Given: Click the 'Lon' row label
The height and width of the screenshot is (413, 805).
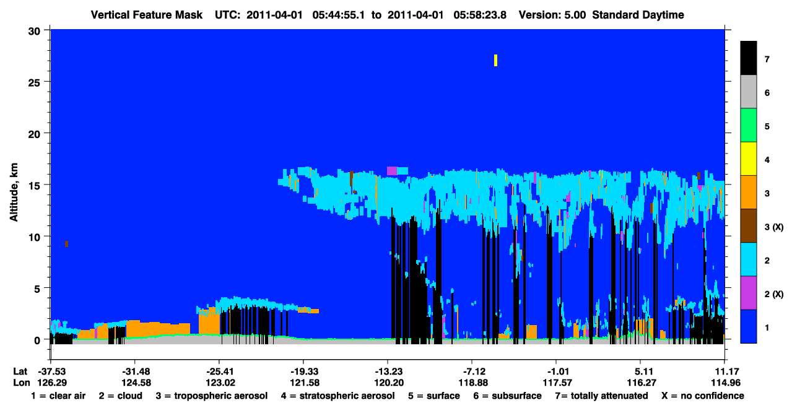Looking at the screenshot, I should 20,383.
